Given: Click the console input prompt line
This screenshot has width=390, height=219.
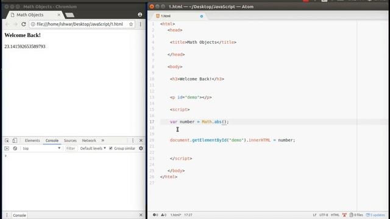Looking at the screenshot, I should coord(74,156).
